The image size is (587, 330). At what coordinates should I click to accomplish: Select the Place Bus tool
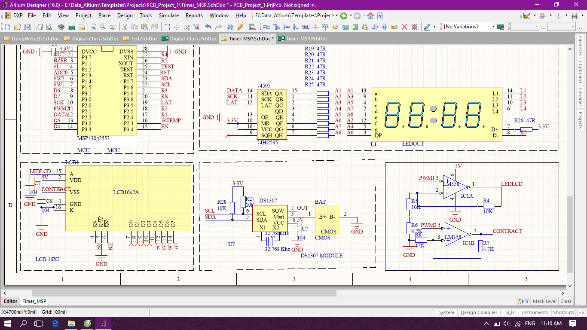pyautogui.click(x=276, y=27)
